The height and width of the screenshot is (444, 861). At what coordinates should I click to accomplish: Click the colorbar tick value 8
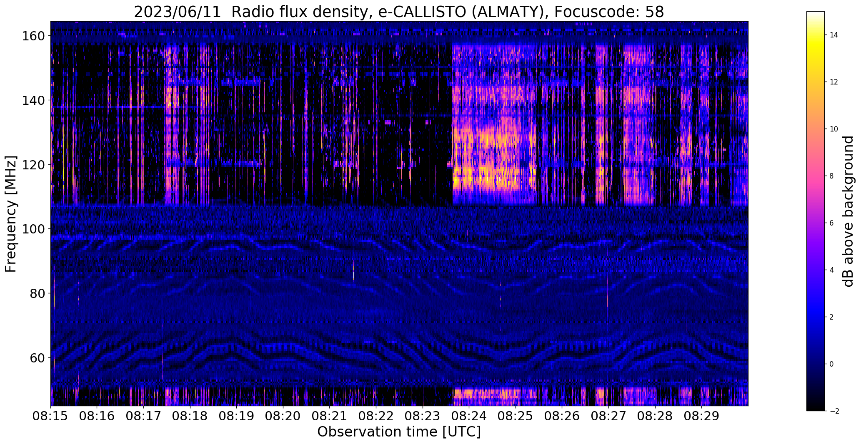pyautogui.click(x=831, y=176)
